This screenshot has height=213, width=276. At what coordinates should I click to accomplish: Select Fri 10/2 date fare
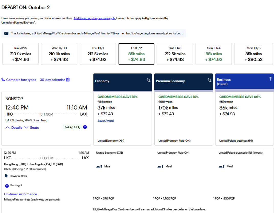(x=136, y=54)
